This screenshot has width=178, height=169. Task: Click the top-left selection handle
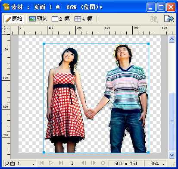coord(44,44)
